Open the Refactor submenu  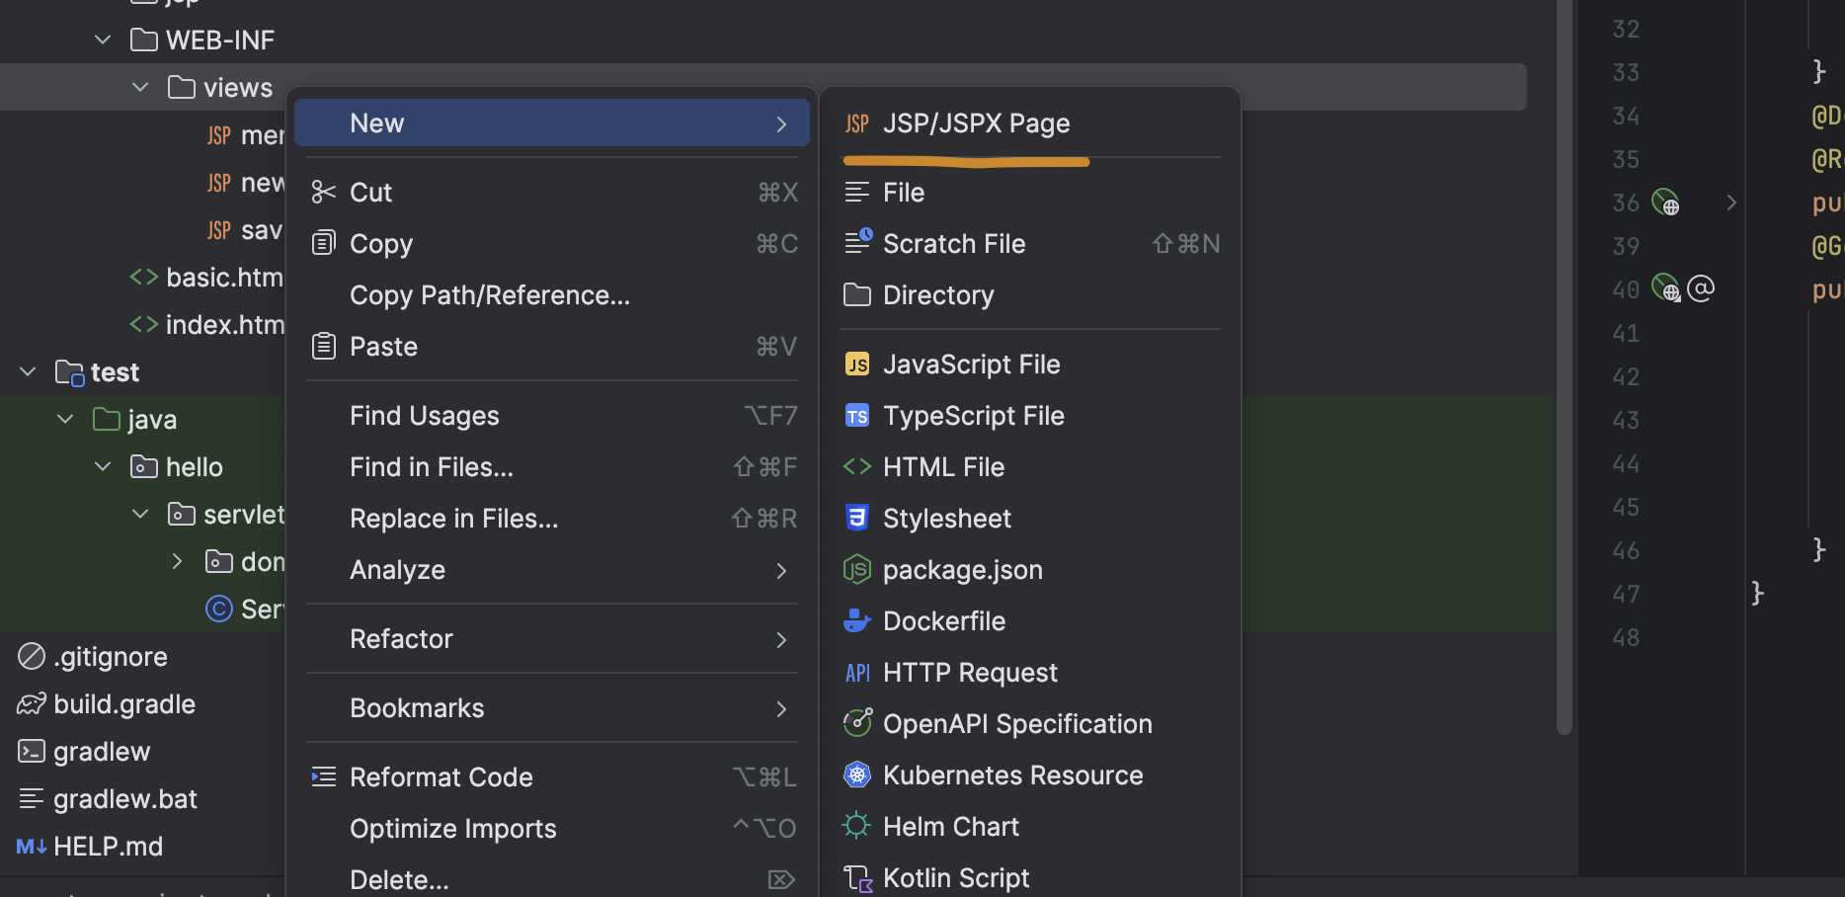point(552,639)
